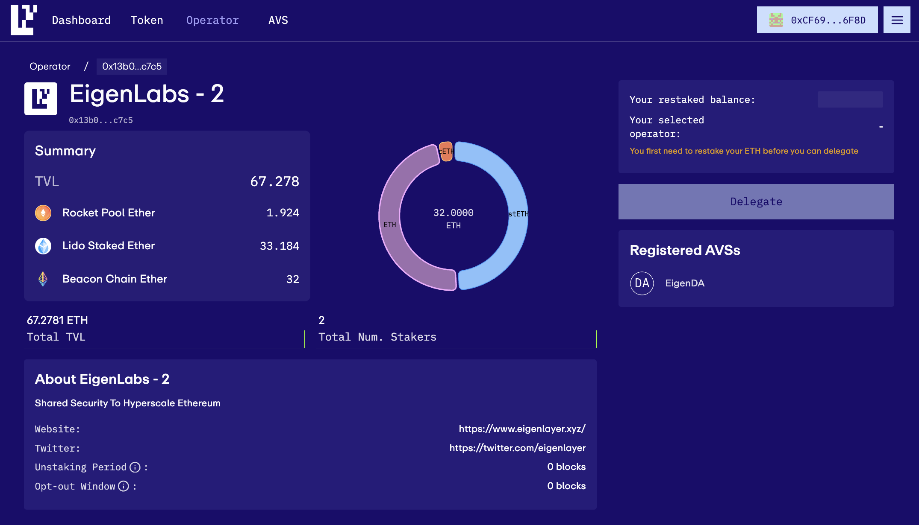Click the EigenLabs - 2 operator logo
The width and height of the screenshot is (919, 525).
(x=41, y=99)
